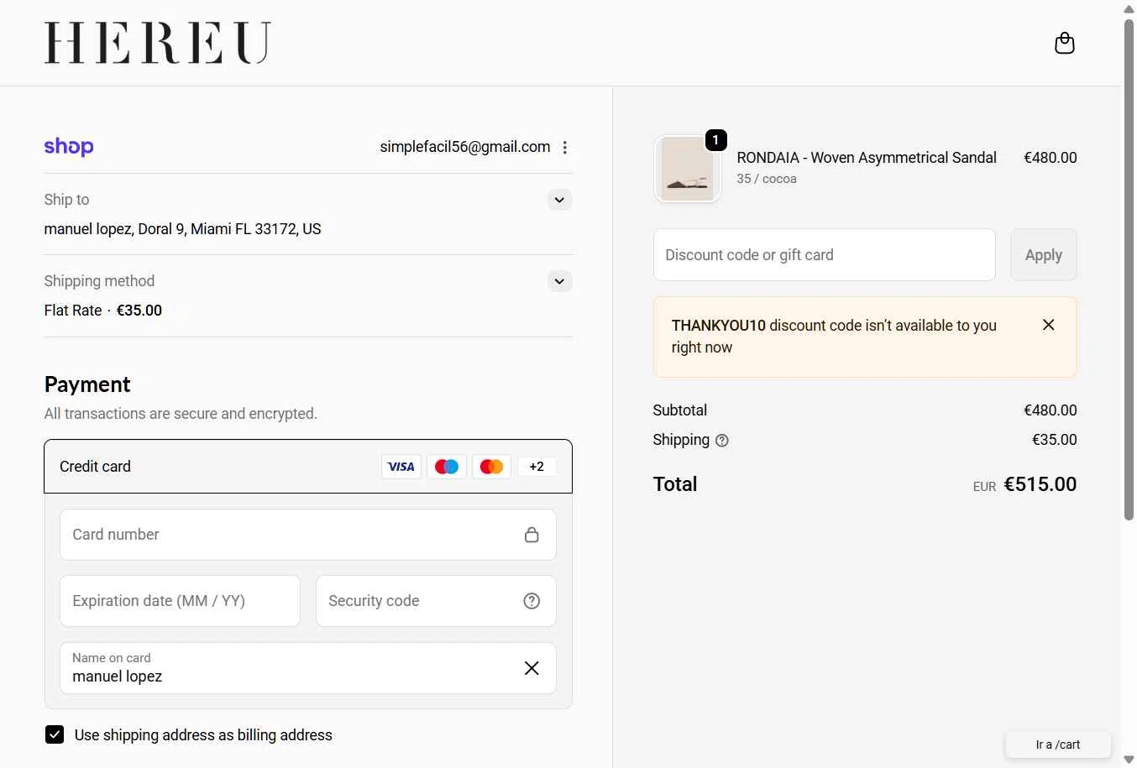Click the Name on card field
The image size is (1137, 768).
click(x=308, y=668)
